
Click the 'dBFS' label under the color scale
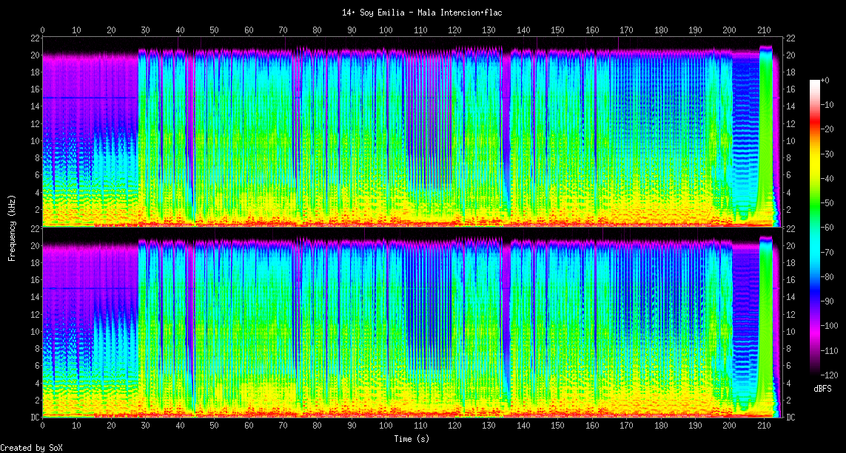822,388
